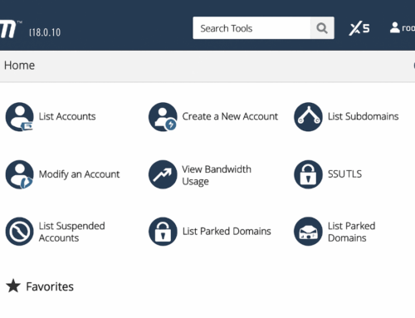
Task: Click the load average icon in header
Action: pos(359,28)
